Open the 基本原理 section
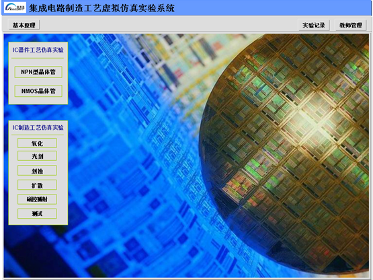Viewport: 373px width, 280px height. [x=24, y=25]
